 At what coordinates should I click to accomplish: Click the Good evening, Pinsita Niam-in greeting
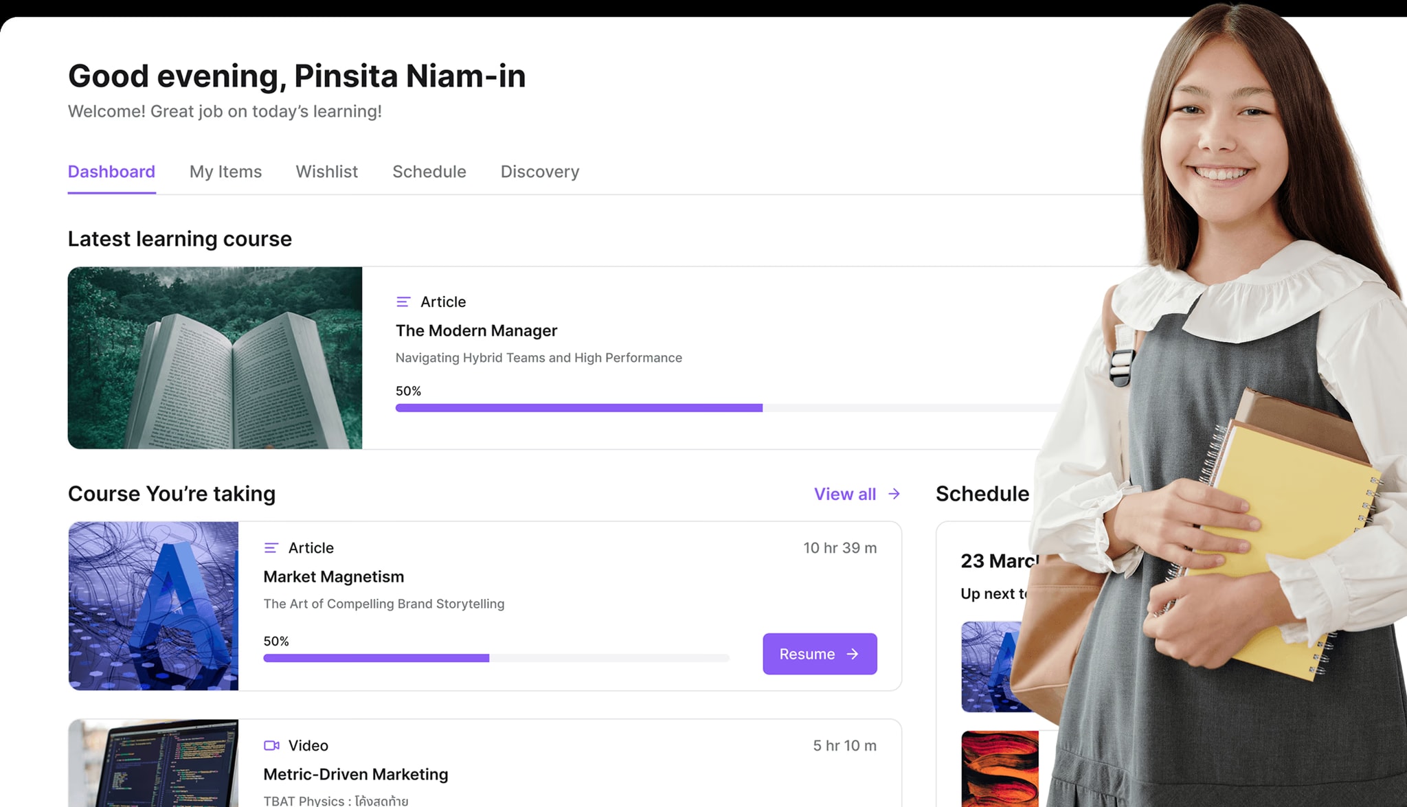(297, 76)
